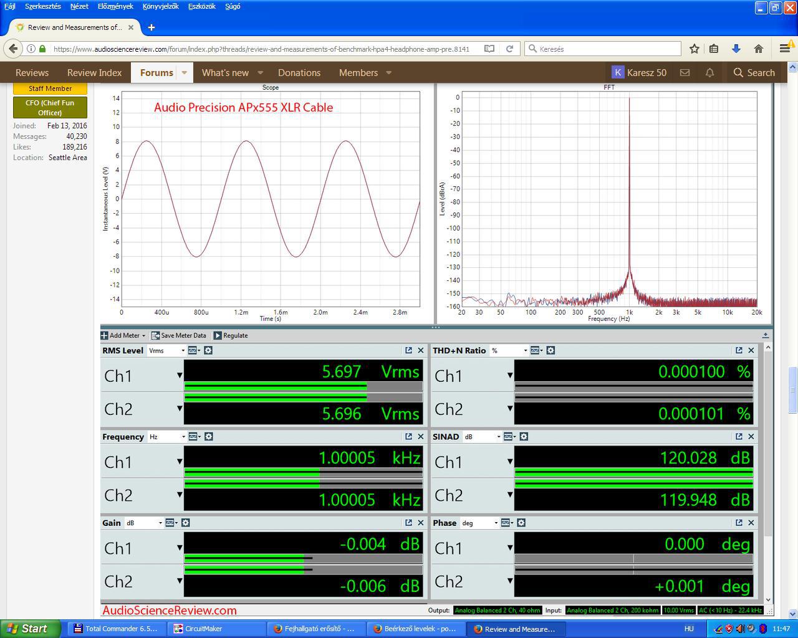Open the Reviews nav item

coord(32,72)
